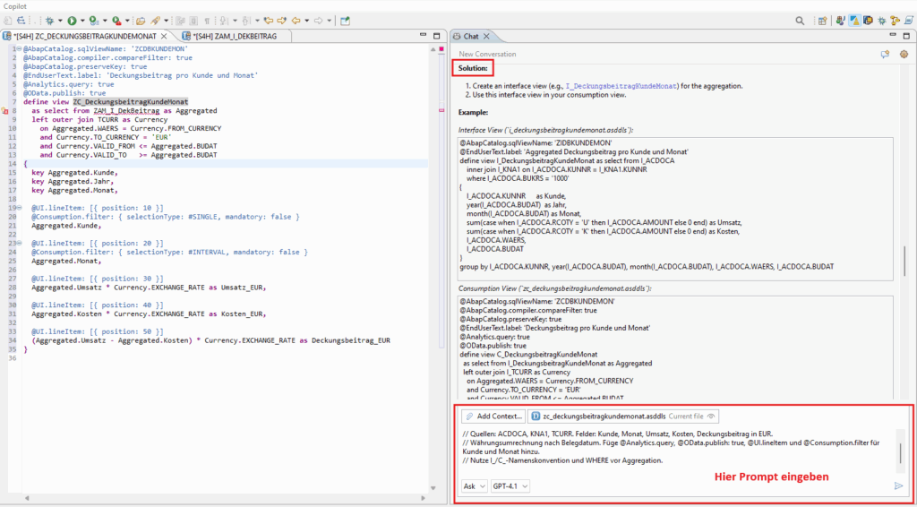917x507 pixels.
Task: Click the prompt input scrollbar
Action: pos(900,452)
